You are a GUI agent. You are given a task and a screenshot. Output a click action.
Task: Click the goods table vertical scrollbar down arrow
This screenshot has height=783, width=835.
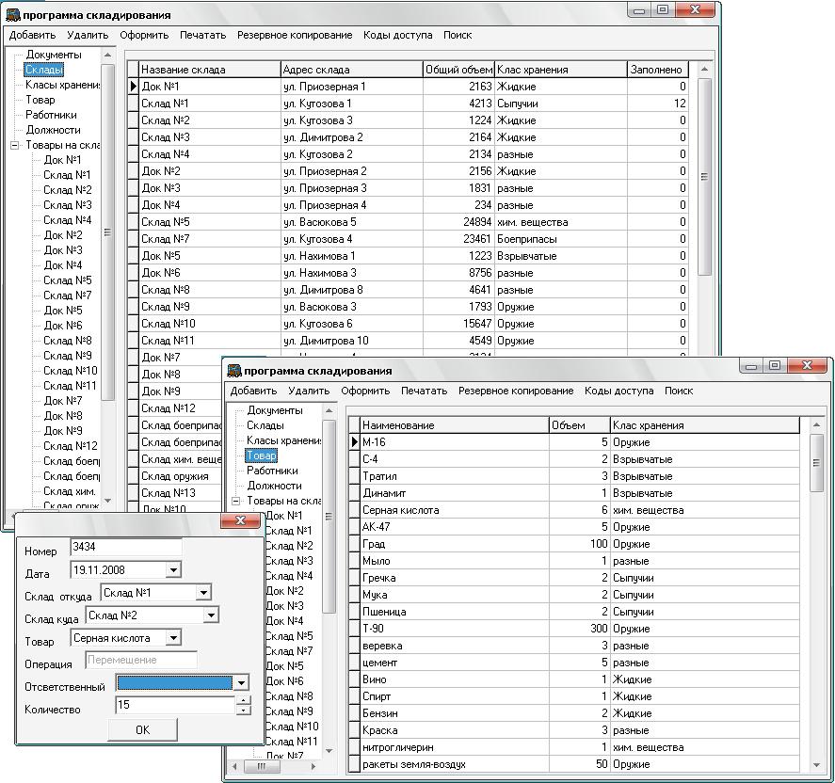pyautogui.click(x=816, y=765)
